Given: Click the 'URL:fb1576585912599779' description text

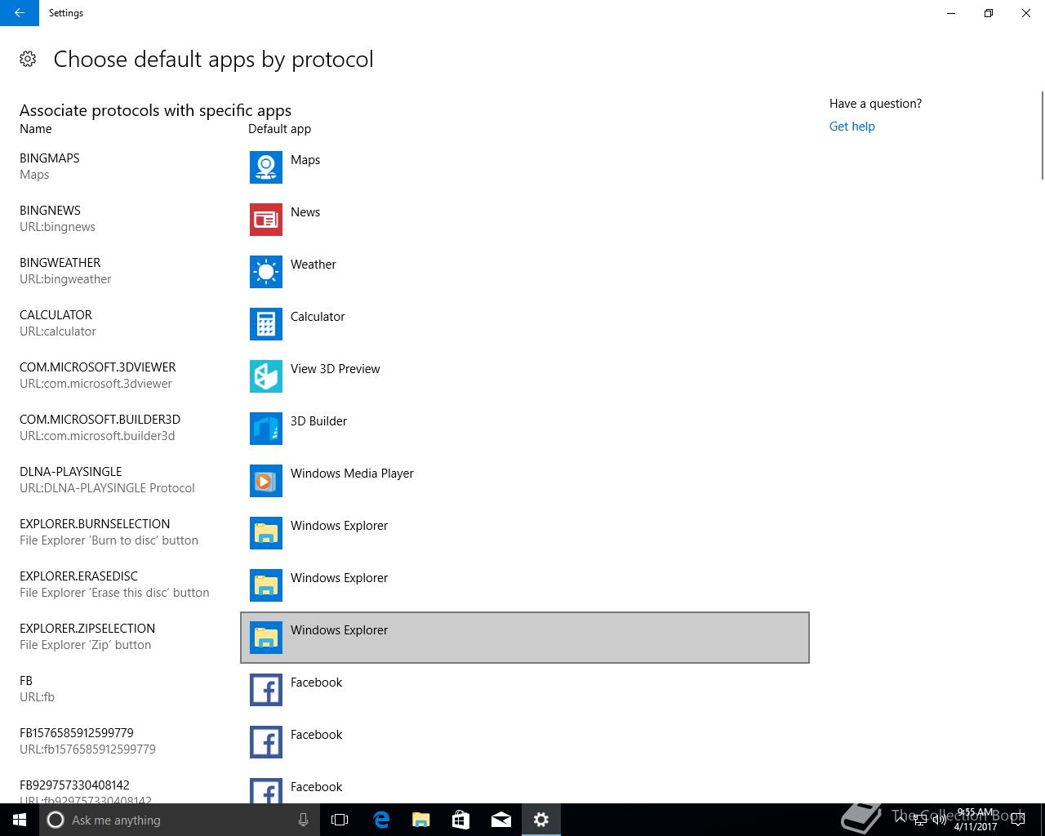Looking at the screenshot, I should pos(87,749).
